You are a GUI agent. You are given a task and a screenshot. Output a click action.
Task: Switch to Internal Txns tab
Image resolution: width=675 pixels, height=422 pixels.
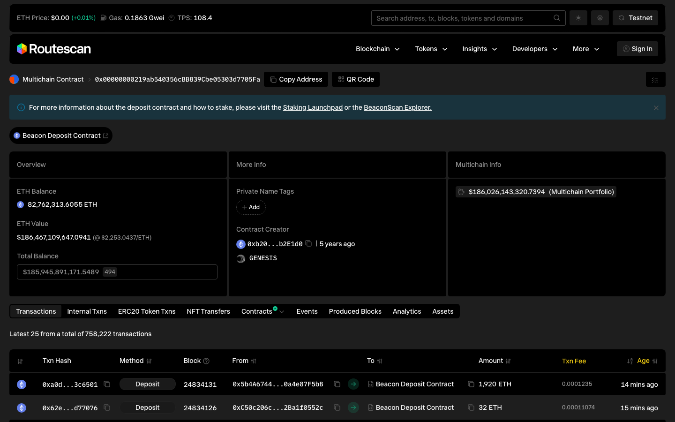point(87,311)
